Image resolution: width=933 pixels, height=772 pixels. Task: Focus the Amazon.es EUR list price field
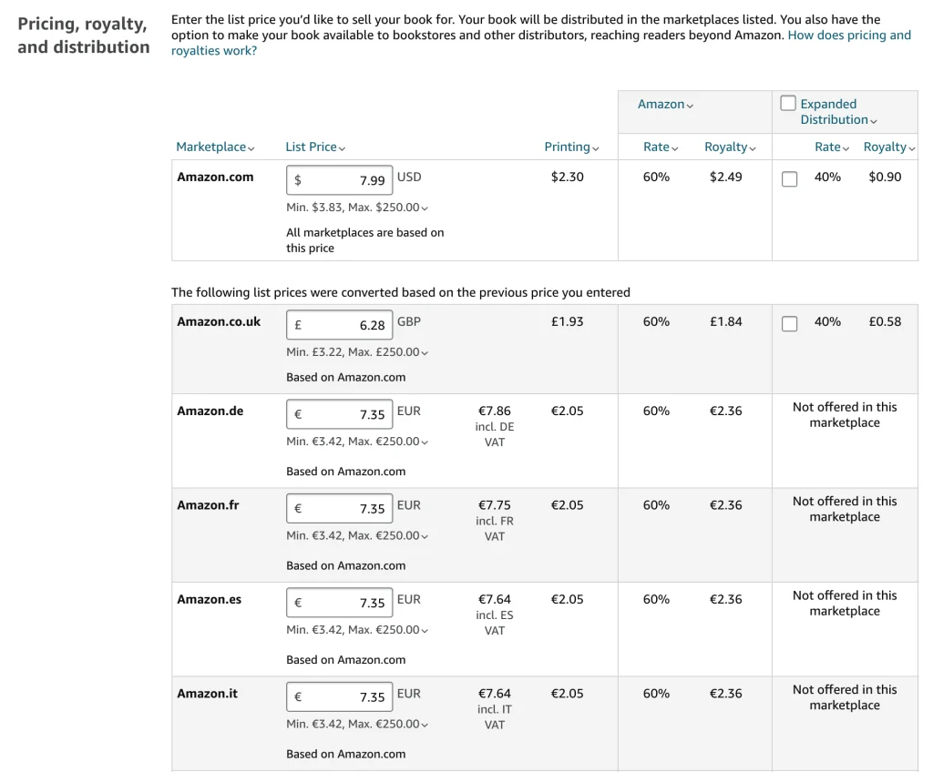339,603
